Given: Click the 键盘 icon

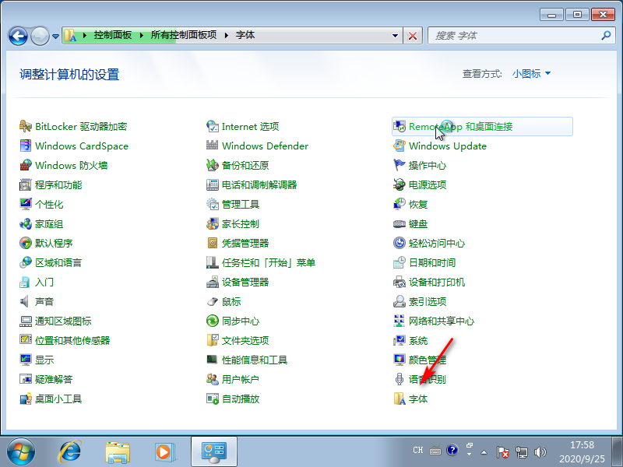Looking at the screenshot, I should click(x=399, y=224).
